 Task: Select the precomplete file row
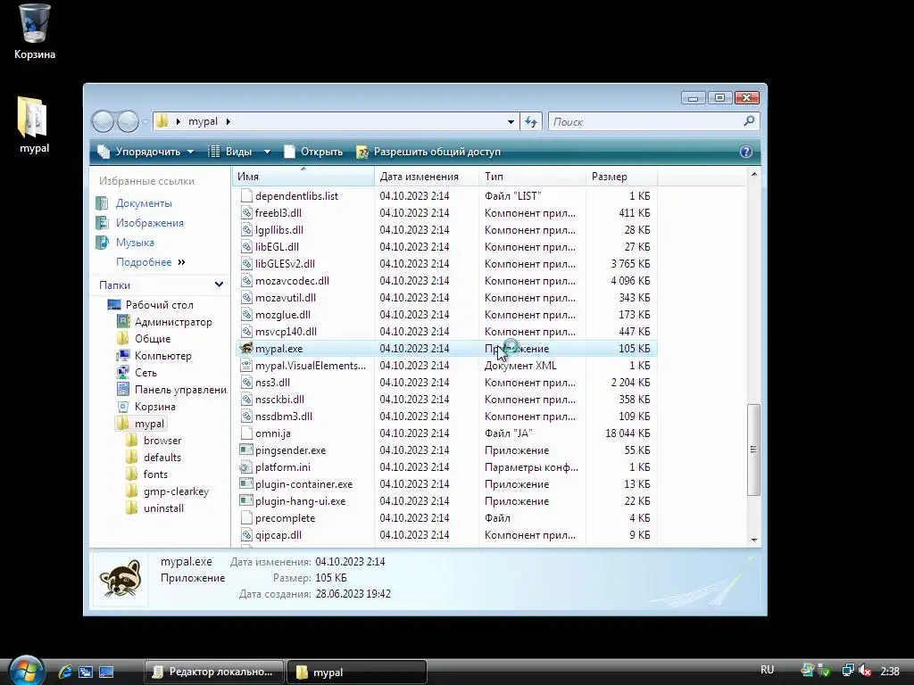446,518
